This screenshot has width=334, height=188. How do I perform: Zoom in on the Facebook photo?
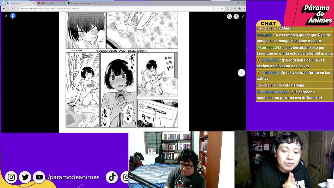(x=229, y=16)
